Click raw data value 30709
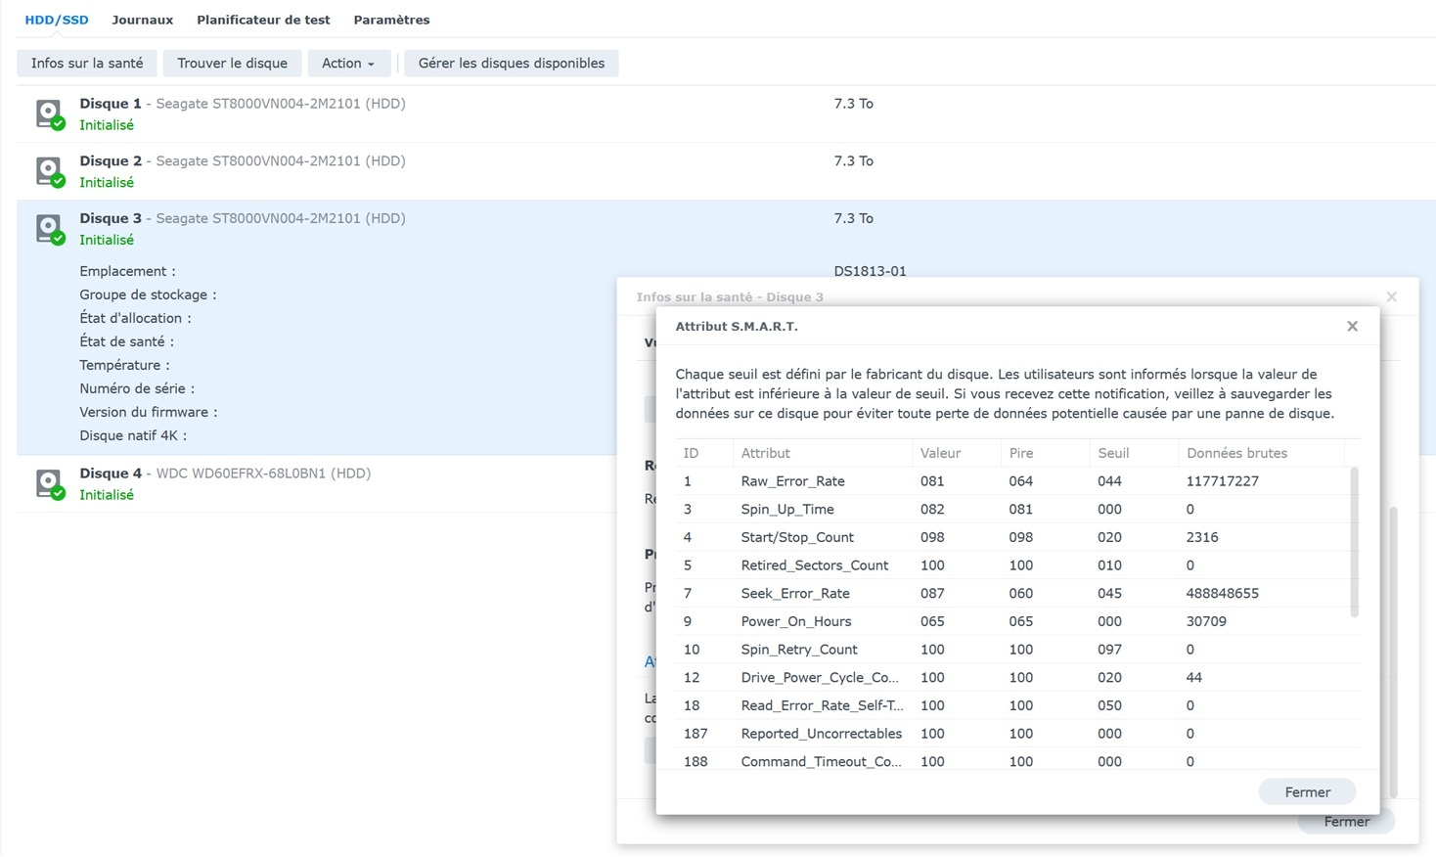Image resolution: width=1436 pixels, height=857 pixels. (1206, 621)
